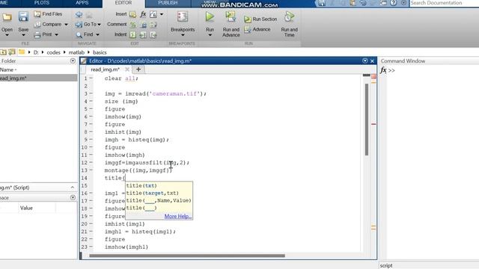Expand the Compare dropdown arrow
This screenshot has height=269, width=479.
point(67,25)
